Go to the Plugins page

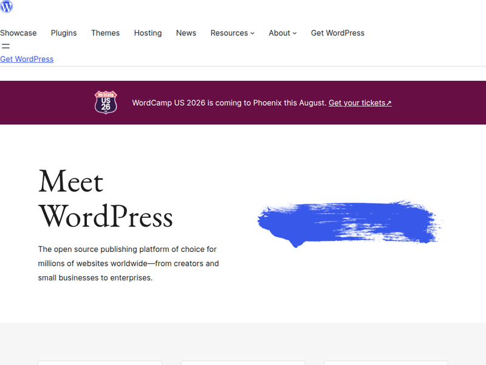[x=64, y=33]
